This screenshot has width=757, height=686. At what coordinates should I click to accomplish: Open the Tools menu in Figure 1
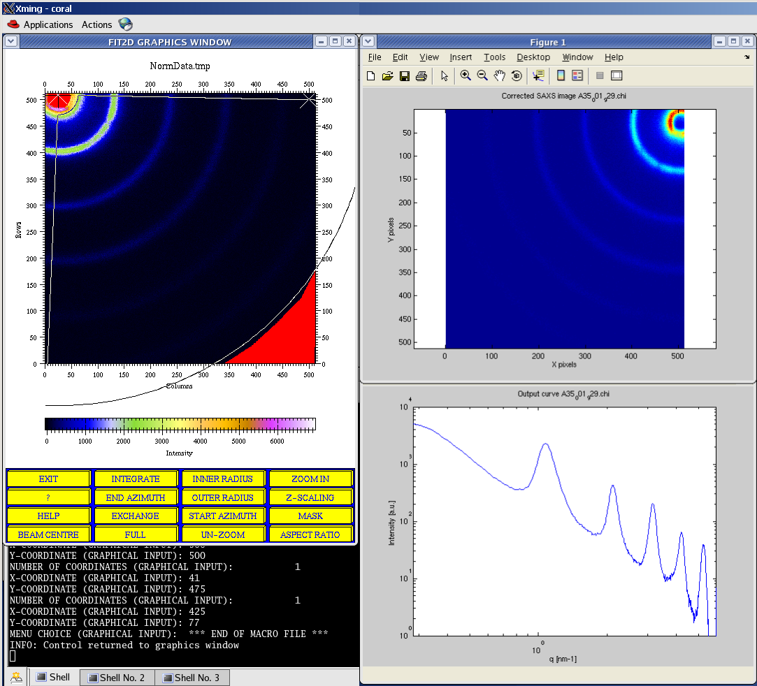[494, 57]
